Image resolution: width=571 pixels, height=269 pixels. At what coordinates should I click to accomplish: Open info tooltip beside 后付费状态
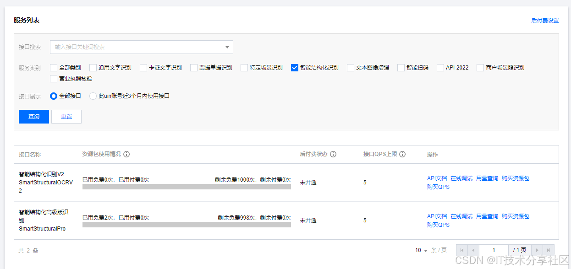(334, 154)
